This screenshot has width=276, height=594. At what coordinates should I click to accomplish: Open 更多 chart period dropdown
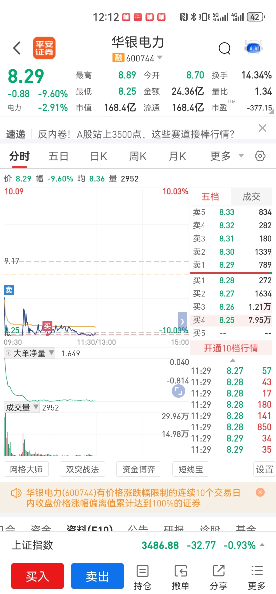click(227, 156)
